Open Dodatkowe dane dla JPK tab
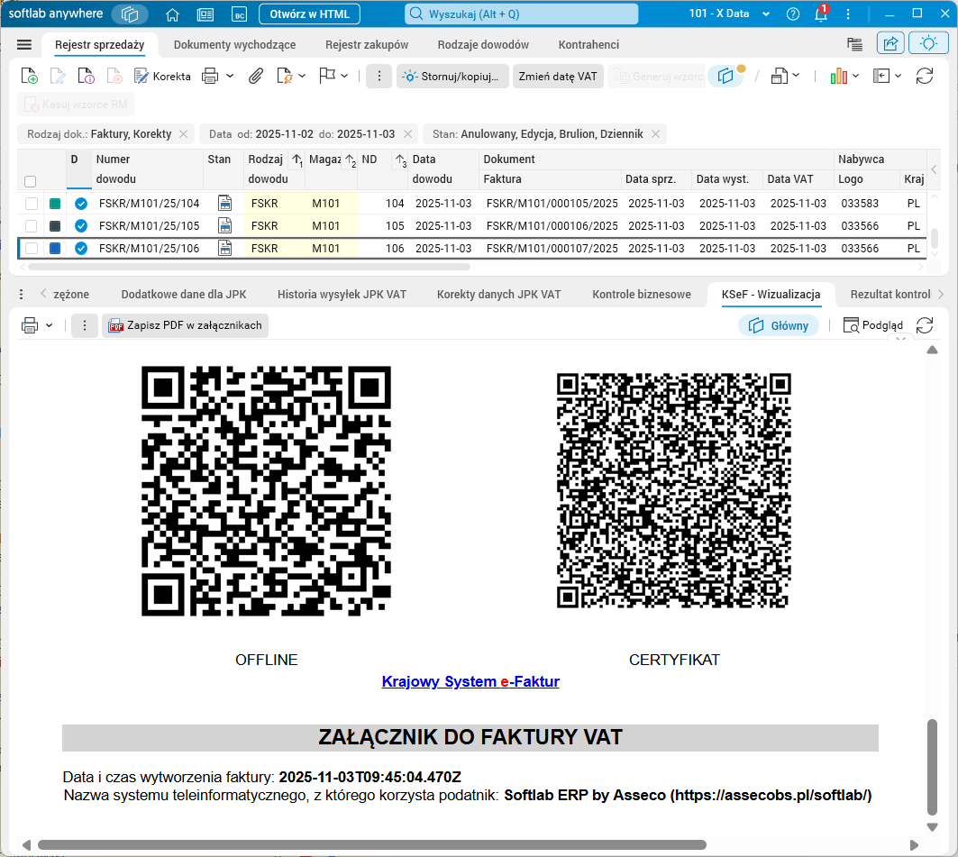Viewport: 958px width, 857px height. click(184, 295)
